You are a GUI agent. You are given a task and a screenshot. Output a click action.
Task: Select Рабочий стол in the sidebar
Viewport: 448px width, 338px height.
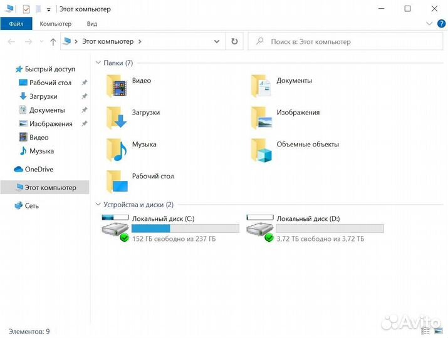point(50,83)
